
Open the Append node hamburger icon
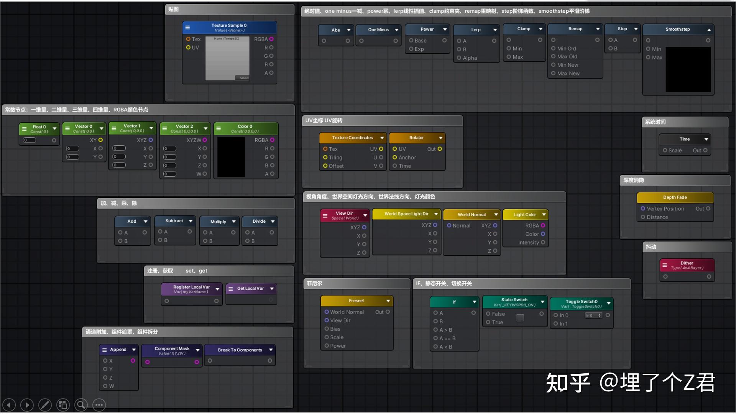click(x=104, y=349)
